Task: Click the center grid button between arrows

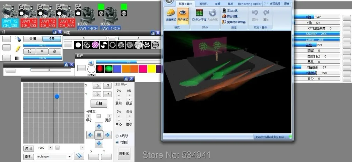Action: click(99, 135)
